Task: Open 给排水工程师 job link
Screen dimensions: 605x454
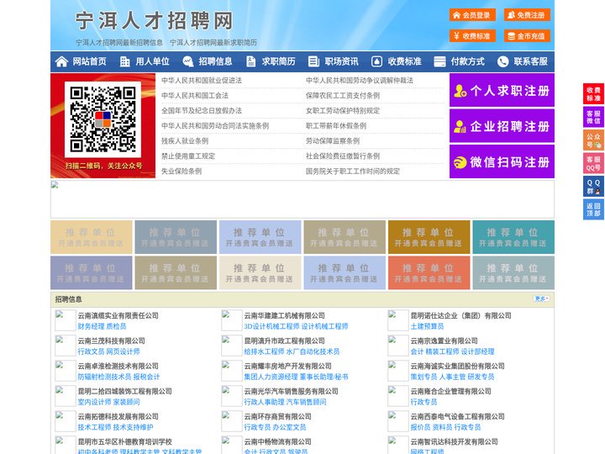Action: (264, 351)
